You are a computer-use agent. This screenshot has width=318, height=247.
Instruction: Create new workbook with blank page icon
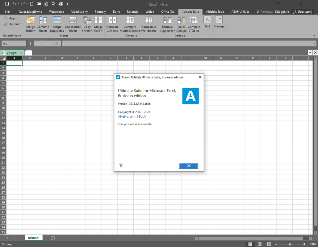pos(31,4)
